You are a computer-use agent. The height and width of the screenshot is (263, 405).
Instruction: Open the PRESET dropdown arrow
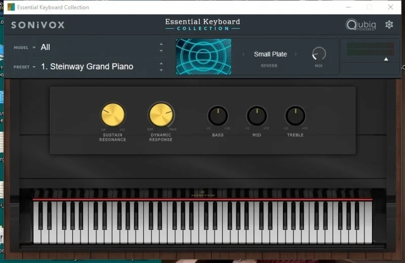[34, 67]
